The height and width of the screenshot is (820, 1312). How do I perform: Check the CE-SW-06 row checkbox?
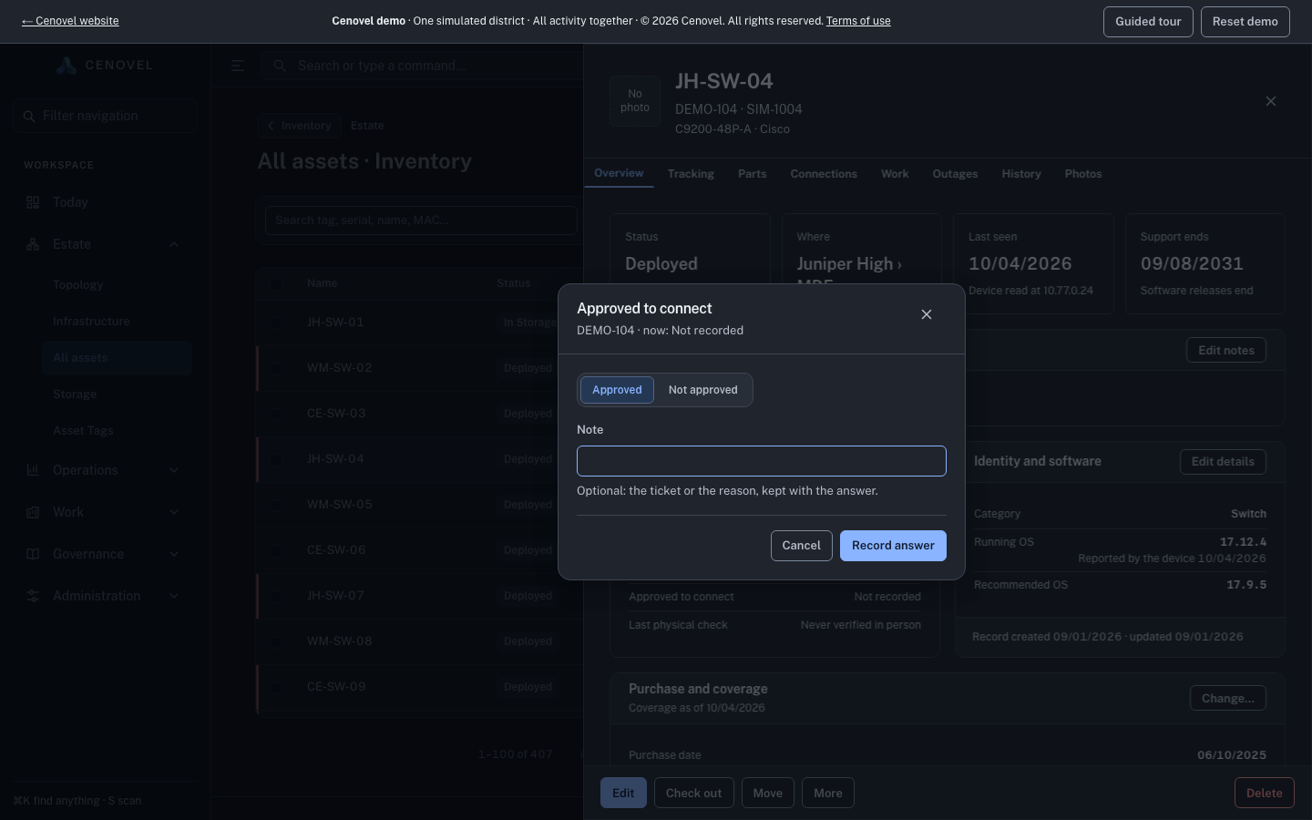click(276, 550)
